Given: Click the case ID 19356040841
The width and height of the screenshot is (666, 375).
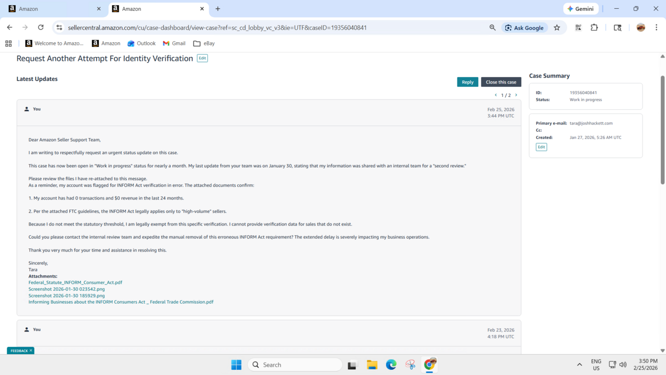Looking at the screenshot, I should [583, 93].
